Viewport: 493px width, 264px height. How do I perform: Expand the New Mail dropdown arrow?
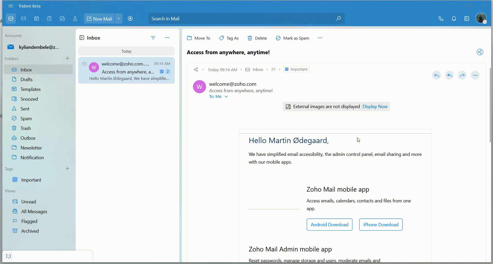(x=119, y=18)
